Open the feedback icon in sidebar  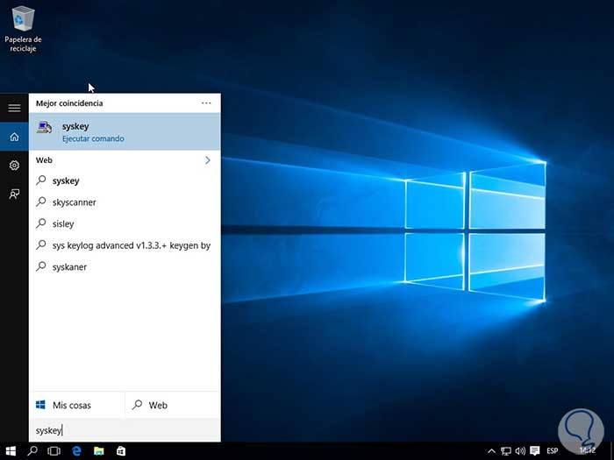[14, 194]
